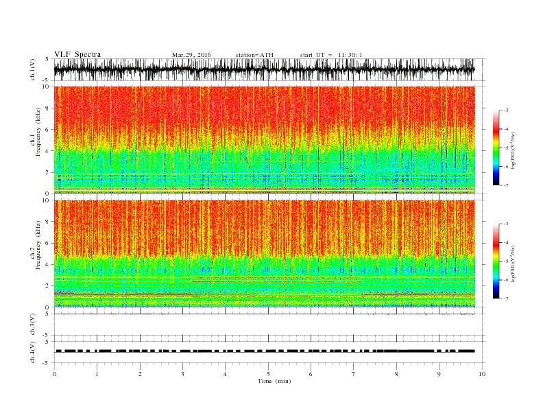Screen dimensions: 543x420
Task: Click the ch.1 voltage waveform plot
Action: click(264, 69)
